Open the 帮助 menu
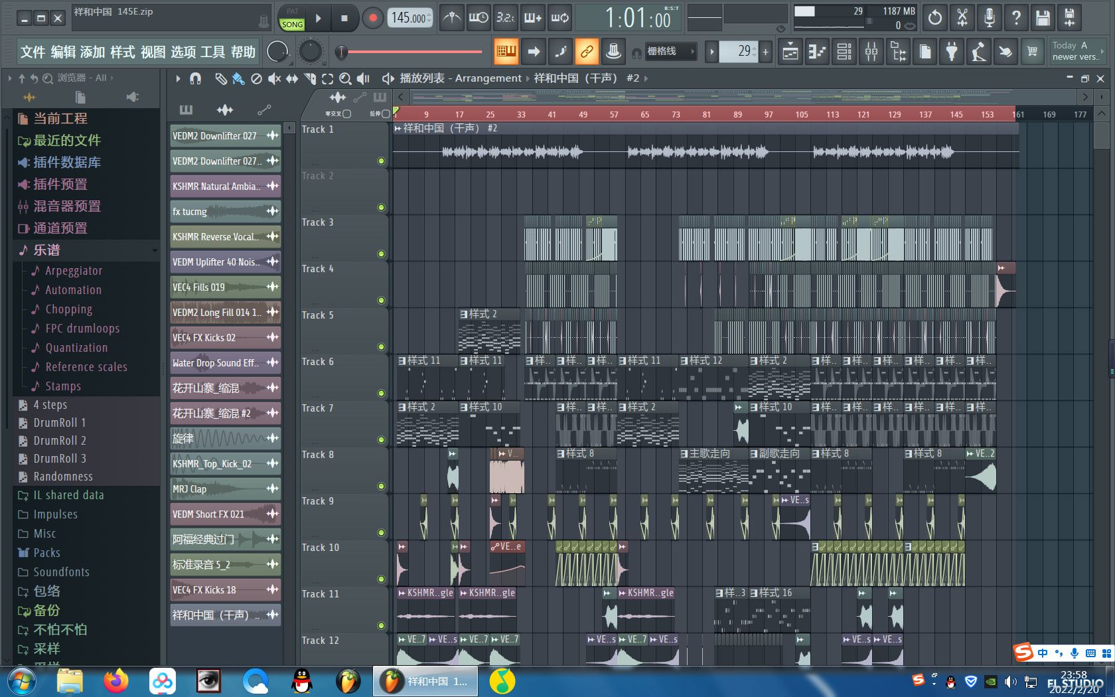This screenshot has width=1115, height=697. click(x=243, y=52)
